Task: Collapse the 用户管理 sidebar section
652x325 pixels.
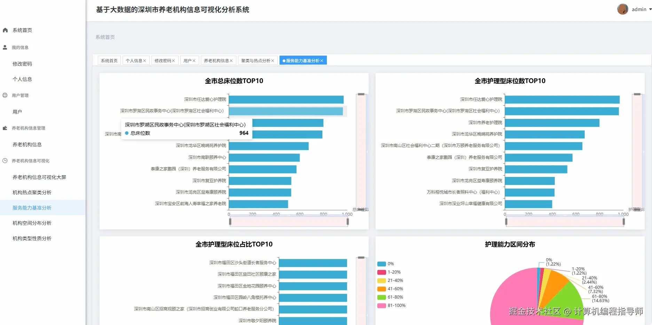Action: [x=20, y=95]
